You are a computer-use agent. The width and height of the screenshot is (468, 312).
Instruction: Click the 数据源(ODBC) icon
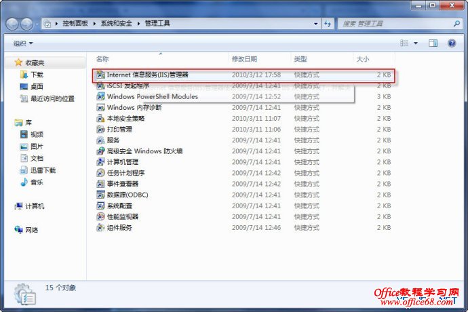pyautogui.click(x=101, y=195)
